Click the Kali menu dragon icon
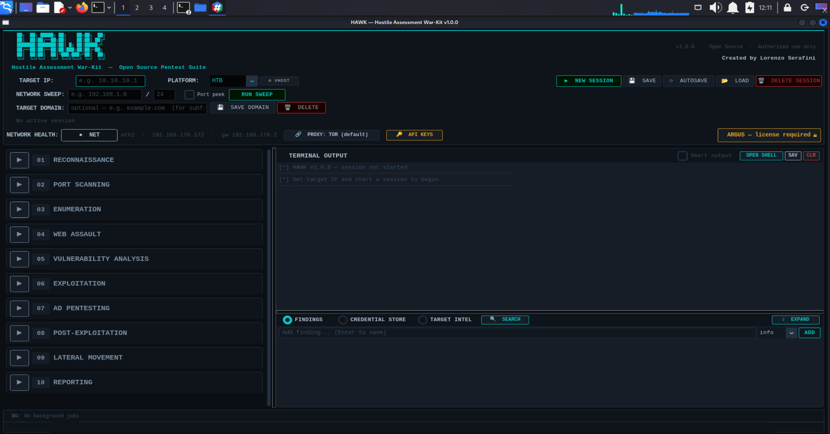The height and width of the screenshot is (434, 830). 7,7
